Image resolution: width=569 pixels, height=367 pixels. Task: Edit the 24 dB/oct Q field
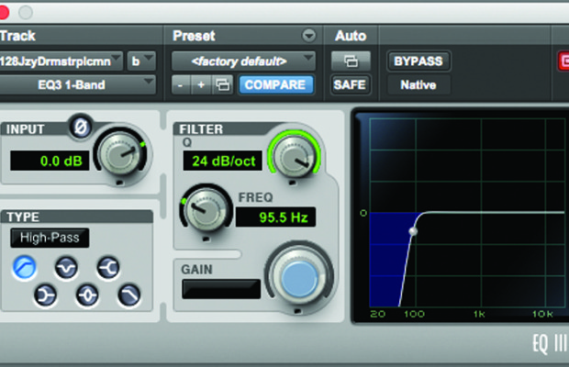[x=222, y=161]
